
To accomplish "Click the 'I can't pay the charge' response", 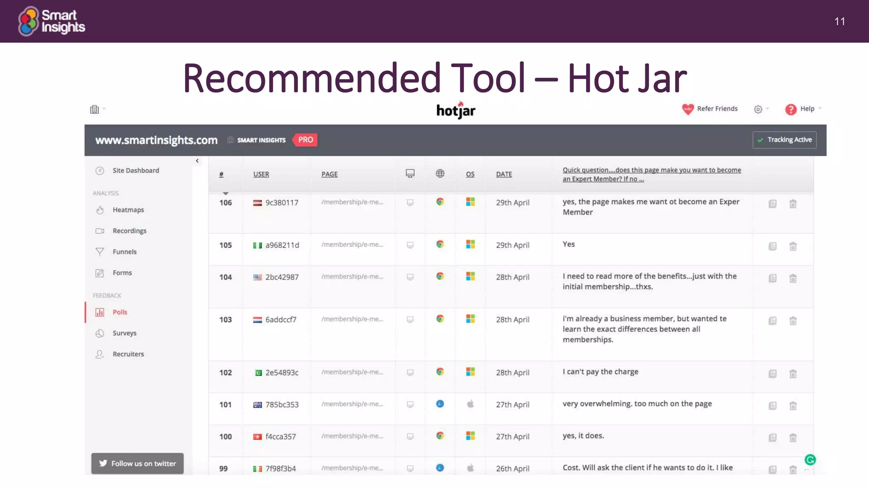I will coord(600,372).
